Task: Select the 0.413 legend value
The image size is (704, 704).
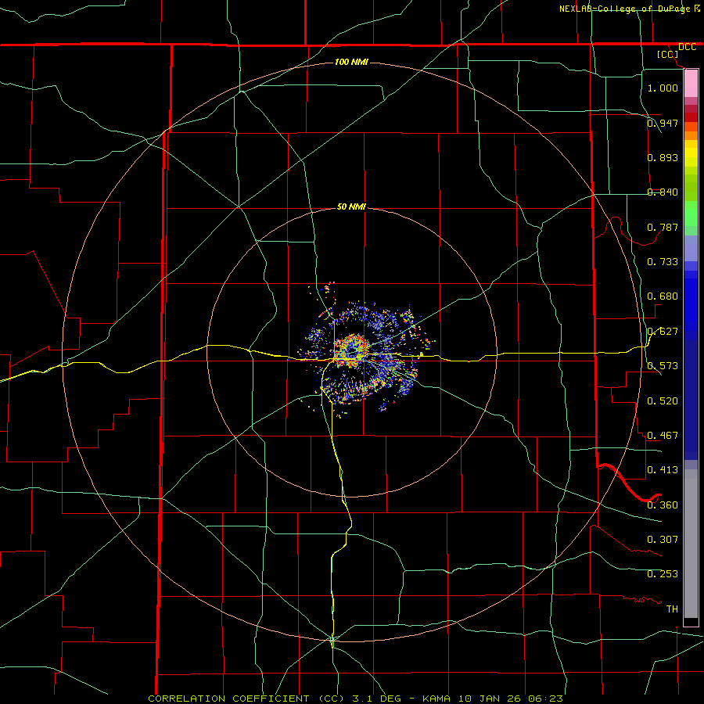Action: point(663,469)
